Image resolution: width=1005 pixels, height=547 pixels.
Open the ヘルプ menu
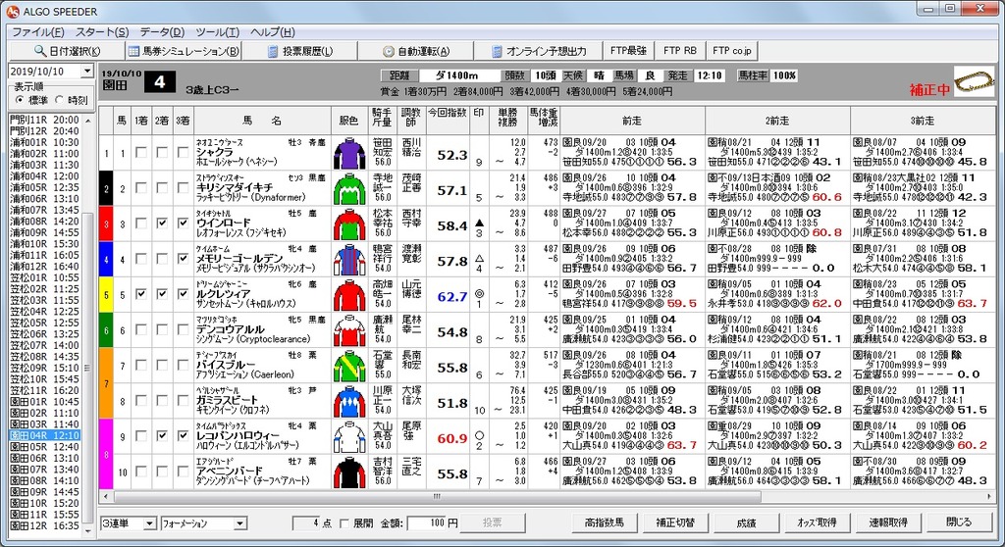point(273,32)
